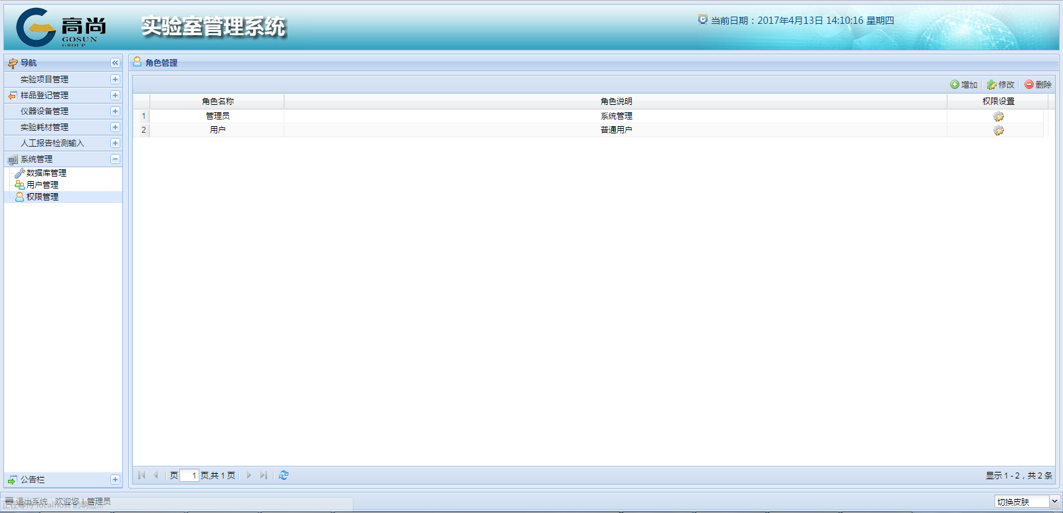1063x513 pixels.
Task: Expand the 公告栏 panel
Action: [x=115, y=480]
